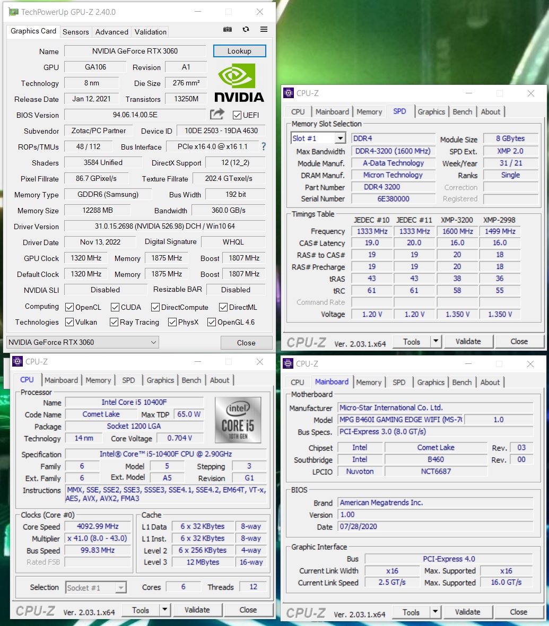This screenshot has width=549, height=626.
Task: Click the Bandwidth value 360.0 GB/s
Action: pos(229,210)
